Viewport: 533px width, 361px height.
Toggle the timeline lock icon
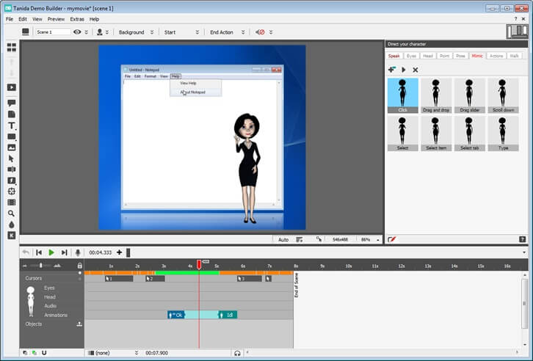click(x=79, y=265)
